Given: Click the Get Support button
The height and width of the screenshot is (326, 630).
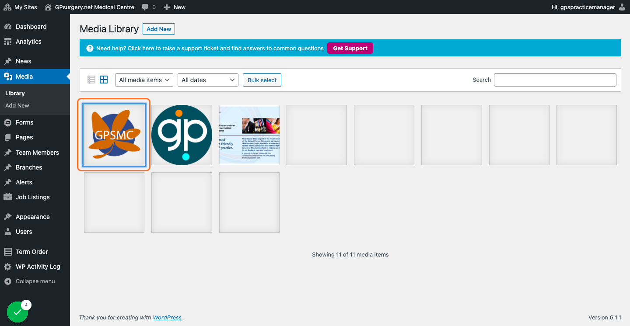Looking at the screenshot, I should [350, 48].
